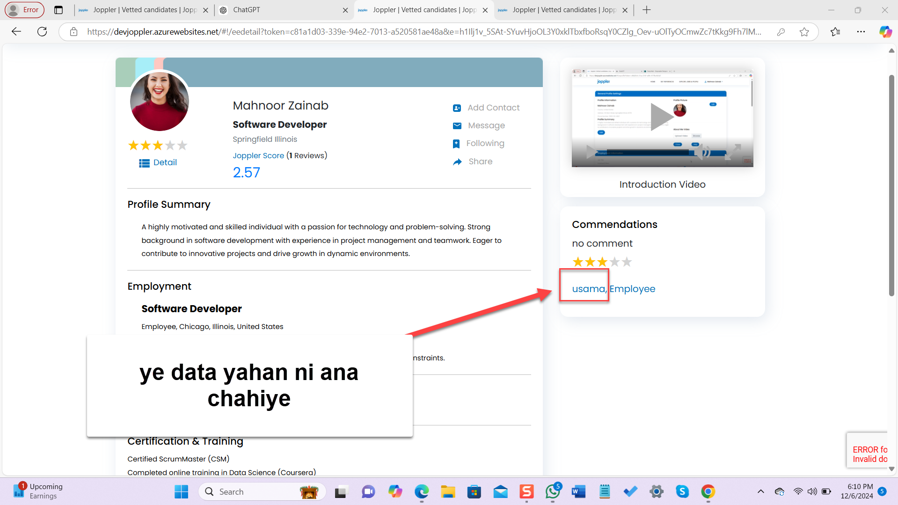
Task: Click the Share arrow icon
Action: [x=457, y=162]
